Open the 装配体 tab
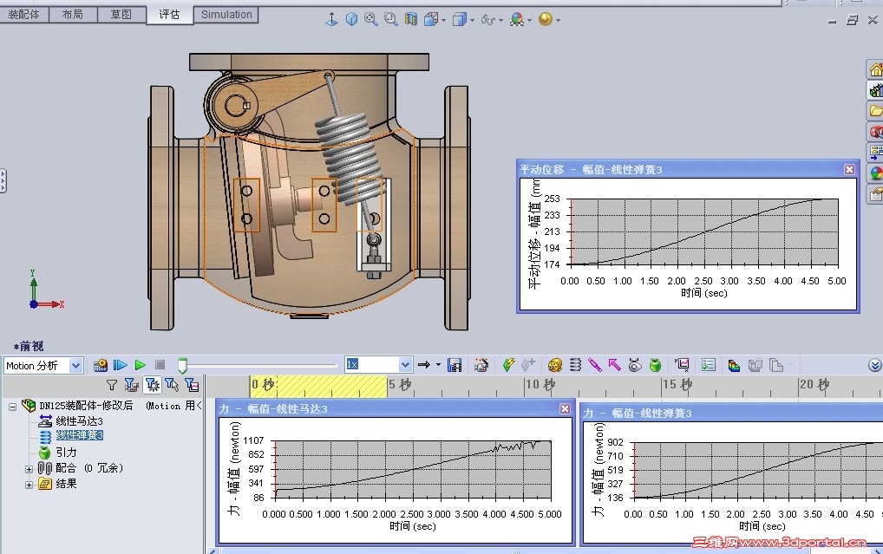 point(24,14)
